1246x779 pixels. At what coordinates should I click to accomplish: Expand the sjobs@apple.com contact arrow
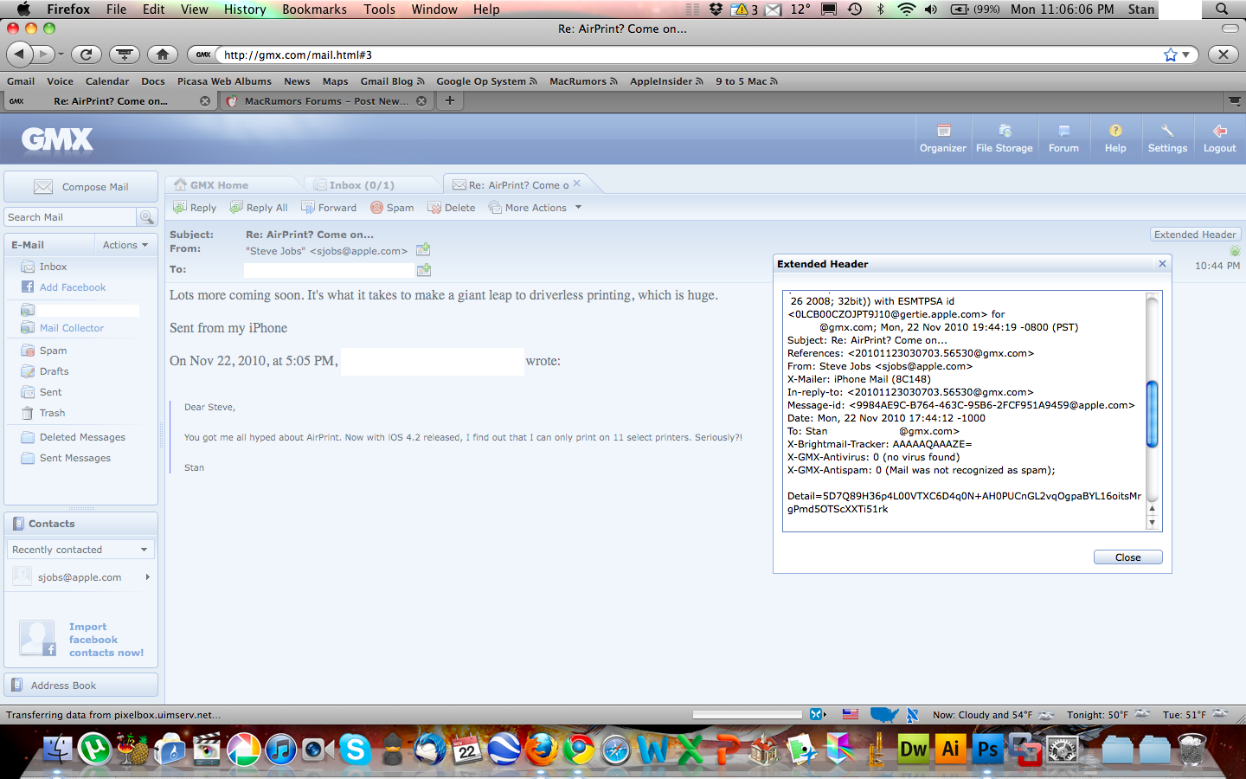147,577
